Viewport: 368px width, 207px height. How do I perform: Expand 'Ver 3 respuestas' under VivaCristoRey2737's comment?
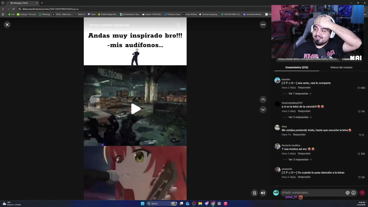[x=300, y=117]
